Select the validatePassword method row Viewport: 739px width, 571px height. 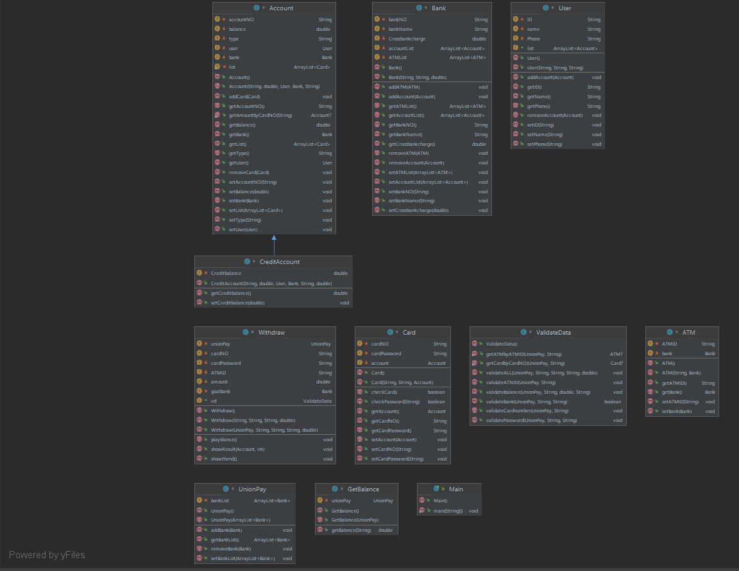pos(548,421)
